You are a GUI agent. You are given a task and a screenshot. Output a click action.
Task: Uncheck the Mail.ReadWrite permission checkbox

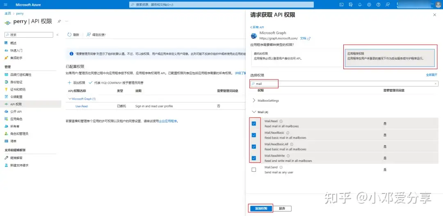[254, 158]
